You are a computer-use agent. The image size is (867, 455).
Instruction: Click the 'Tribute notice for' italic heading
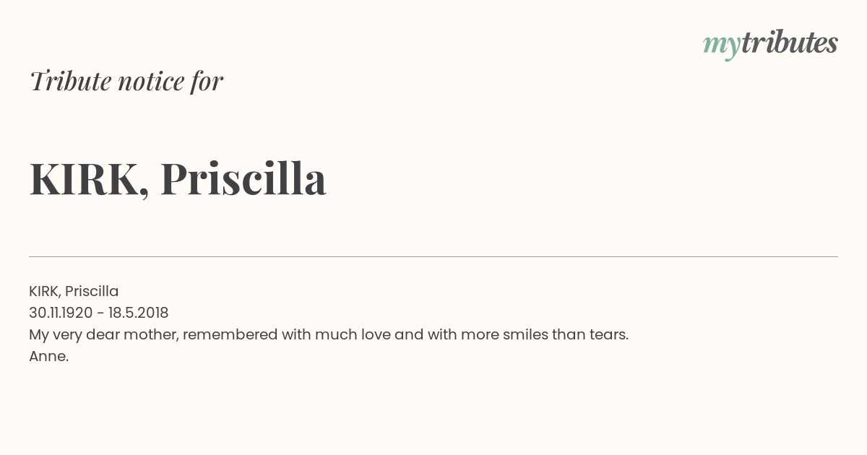click(x=126, y=81)
